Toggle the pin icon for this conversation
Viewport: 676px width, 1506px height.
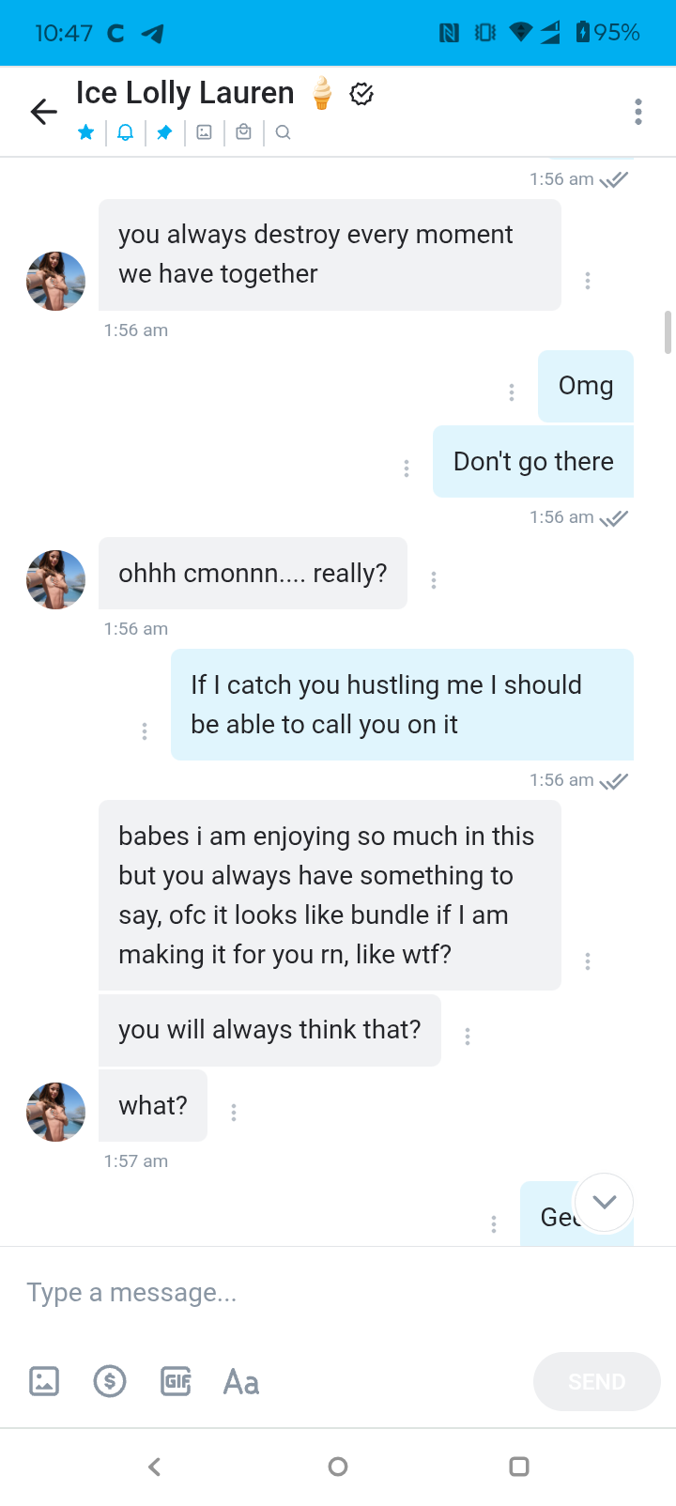(x=164, y=132)
